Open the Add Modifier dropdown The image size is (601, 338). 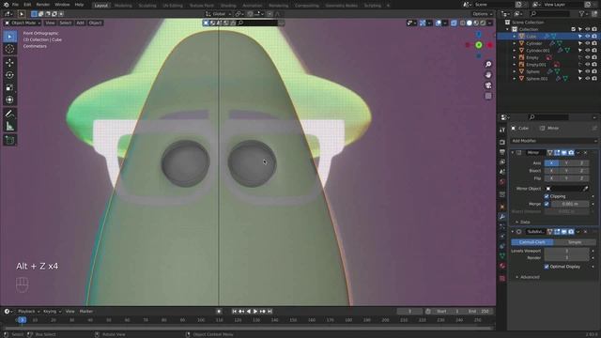(553, 141)
